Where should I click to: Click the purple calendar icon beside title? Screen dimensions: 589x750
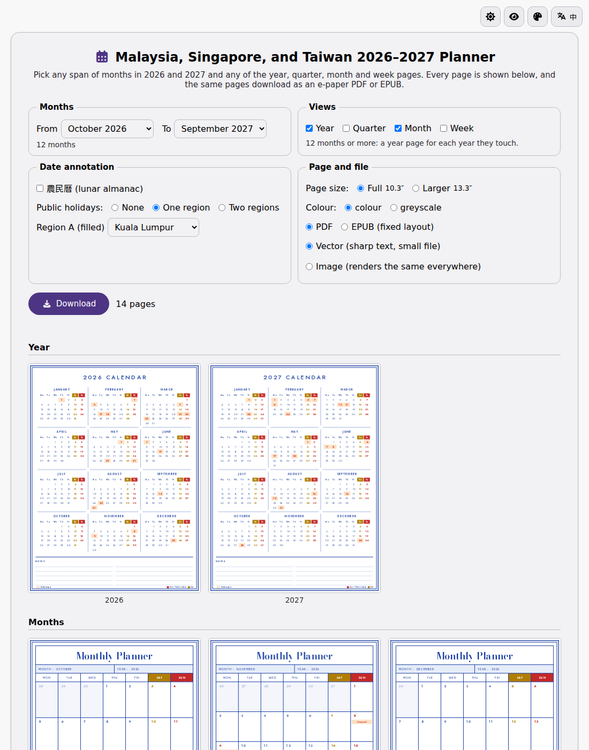click(x=102, y=57)
